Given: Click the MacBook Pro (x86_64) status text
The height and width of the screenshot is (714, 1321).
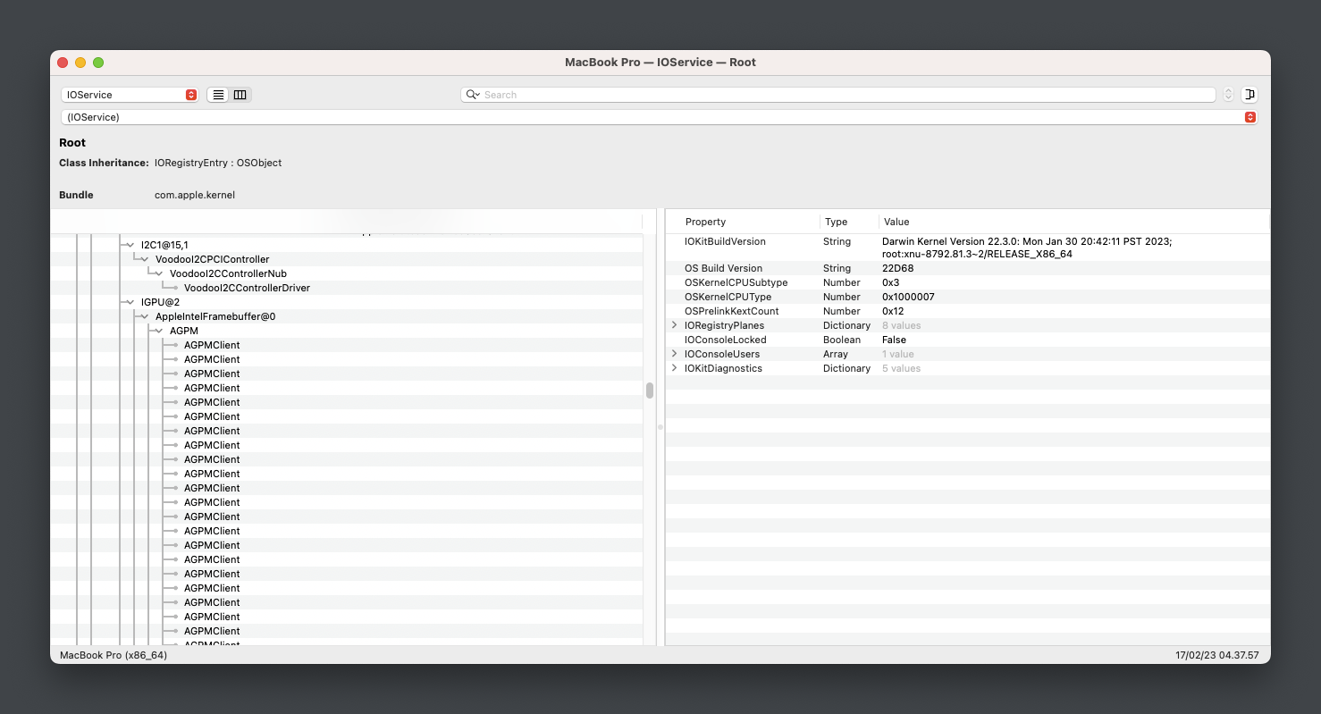Looking at the screenshot, I should [x=114, y=655].
